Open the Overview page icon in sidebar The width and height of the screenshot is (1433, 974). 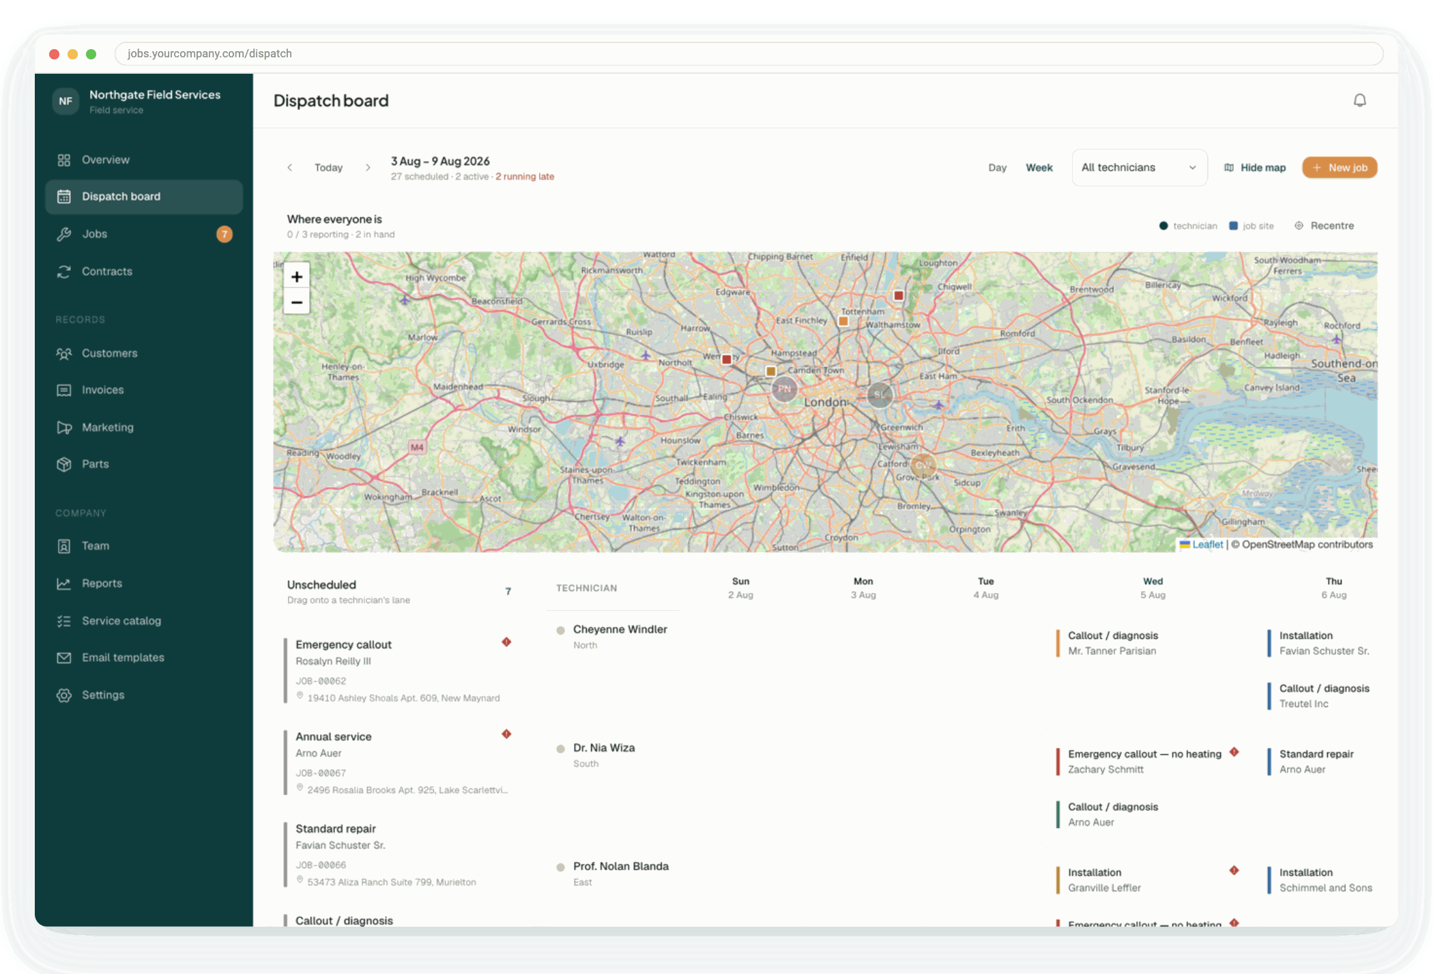tap(64, 160)
